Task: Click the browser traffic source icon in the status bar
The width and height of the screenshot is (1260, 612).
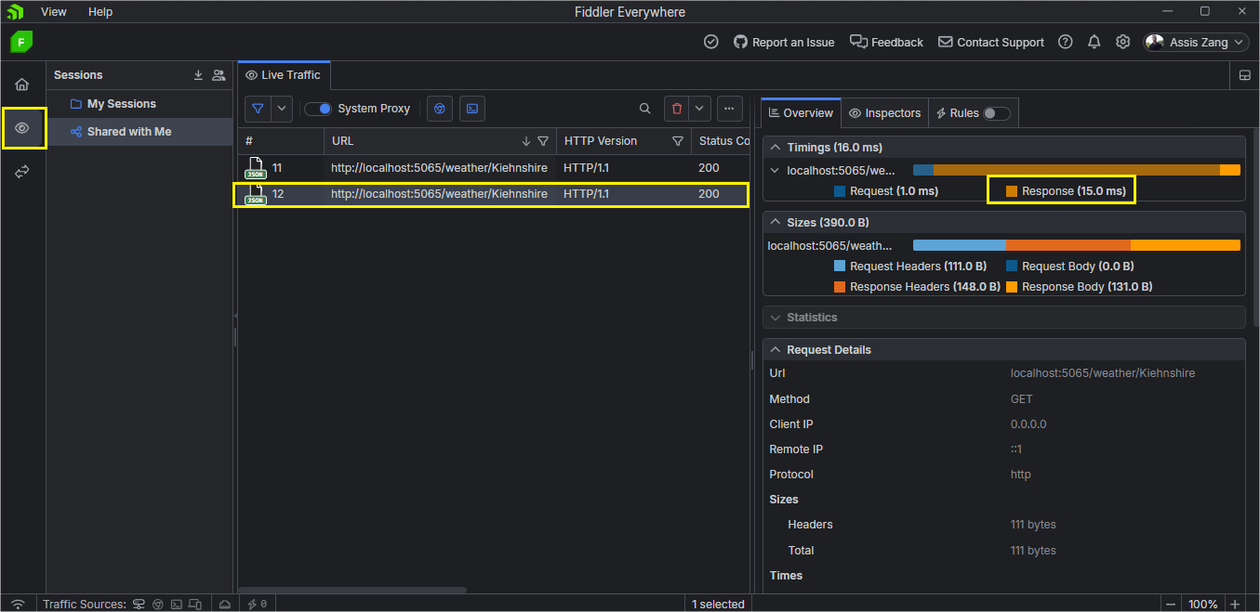Action: coord(158,604)
